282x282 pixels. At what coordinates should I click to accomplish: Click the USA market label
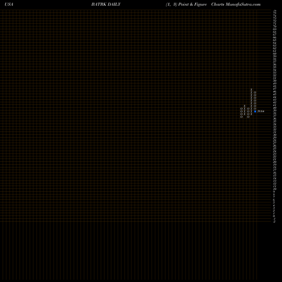click(9, 5)
